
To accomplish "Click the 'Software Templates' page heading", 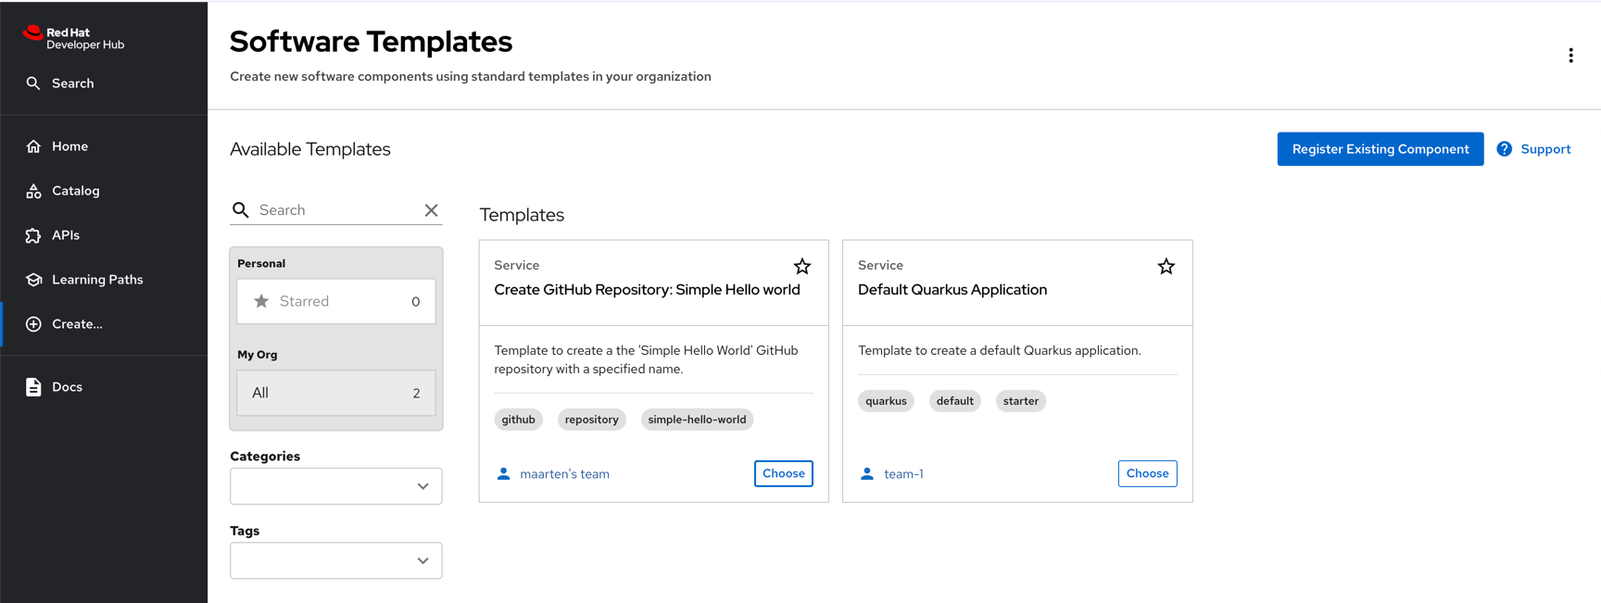I will coord(371,42).
